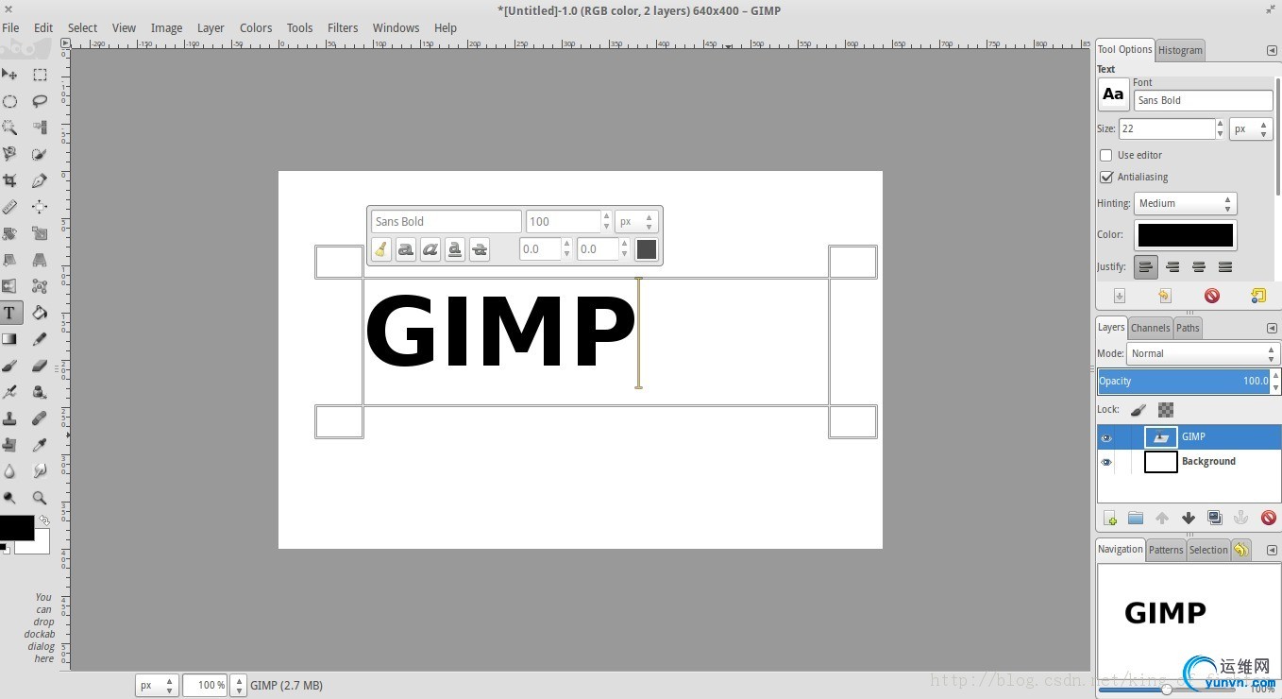Apply underline in on-canvas text toolbar
Image resolution: width=1282 pixels, height=699 pixels.
pos(455,249)
